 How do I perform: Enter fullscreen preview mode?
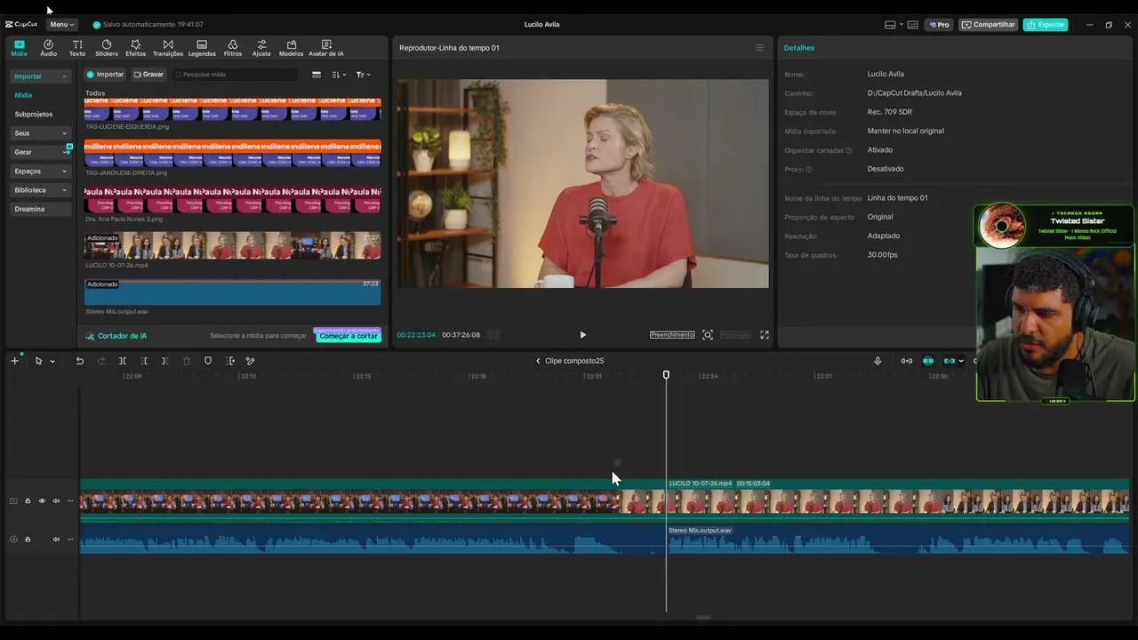764,335
